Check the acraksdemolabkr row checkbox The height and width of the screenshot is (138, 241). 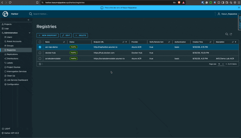(40, 59)
